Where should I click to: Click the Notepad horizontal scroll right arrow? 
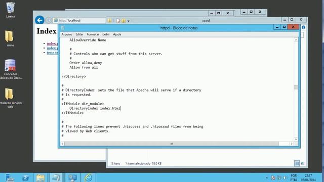[x=292, y=144]
